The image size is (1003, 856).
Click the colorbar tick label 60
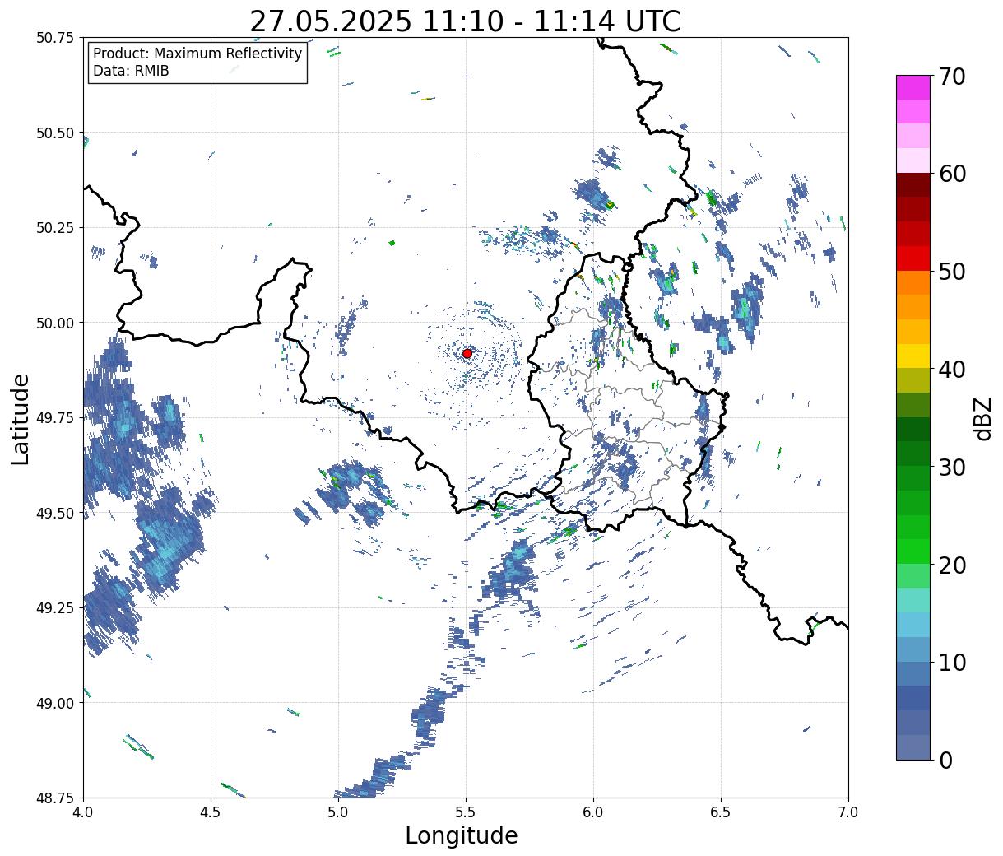coord(952,174)
